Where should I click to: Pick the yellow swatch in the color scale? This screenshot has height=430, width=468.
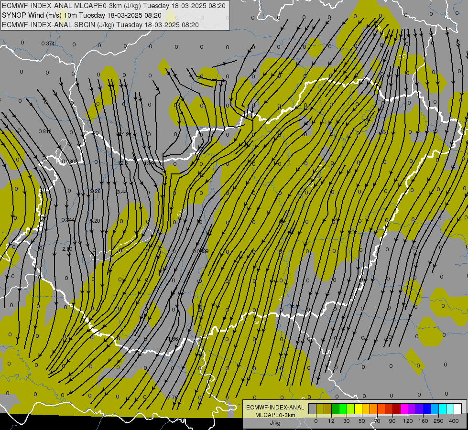coord(358,408)
